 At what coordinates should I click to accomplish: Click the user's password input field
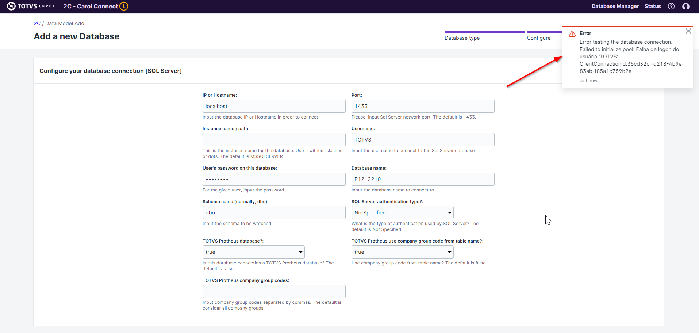(x=274, y=179)
